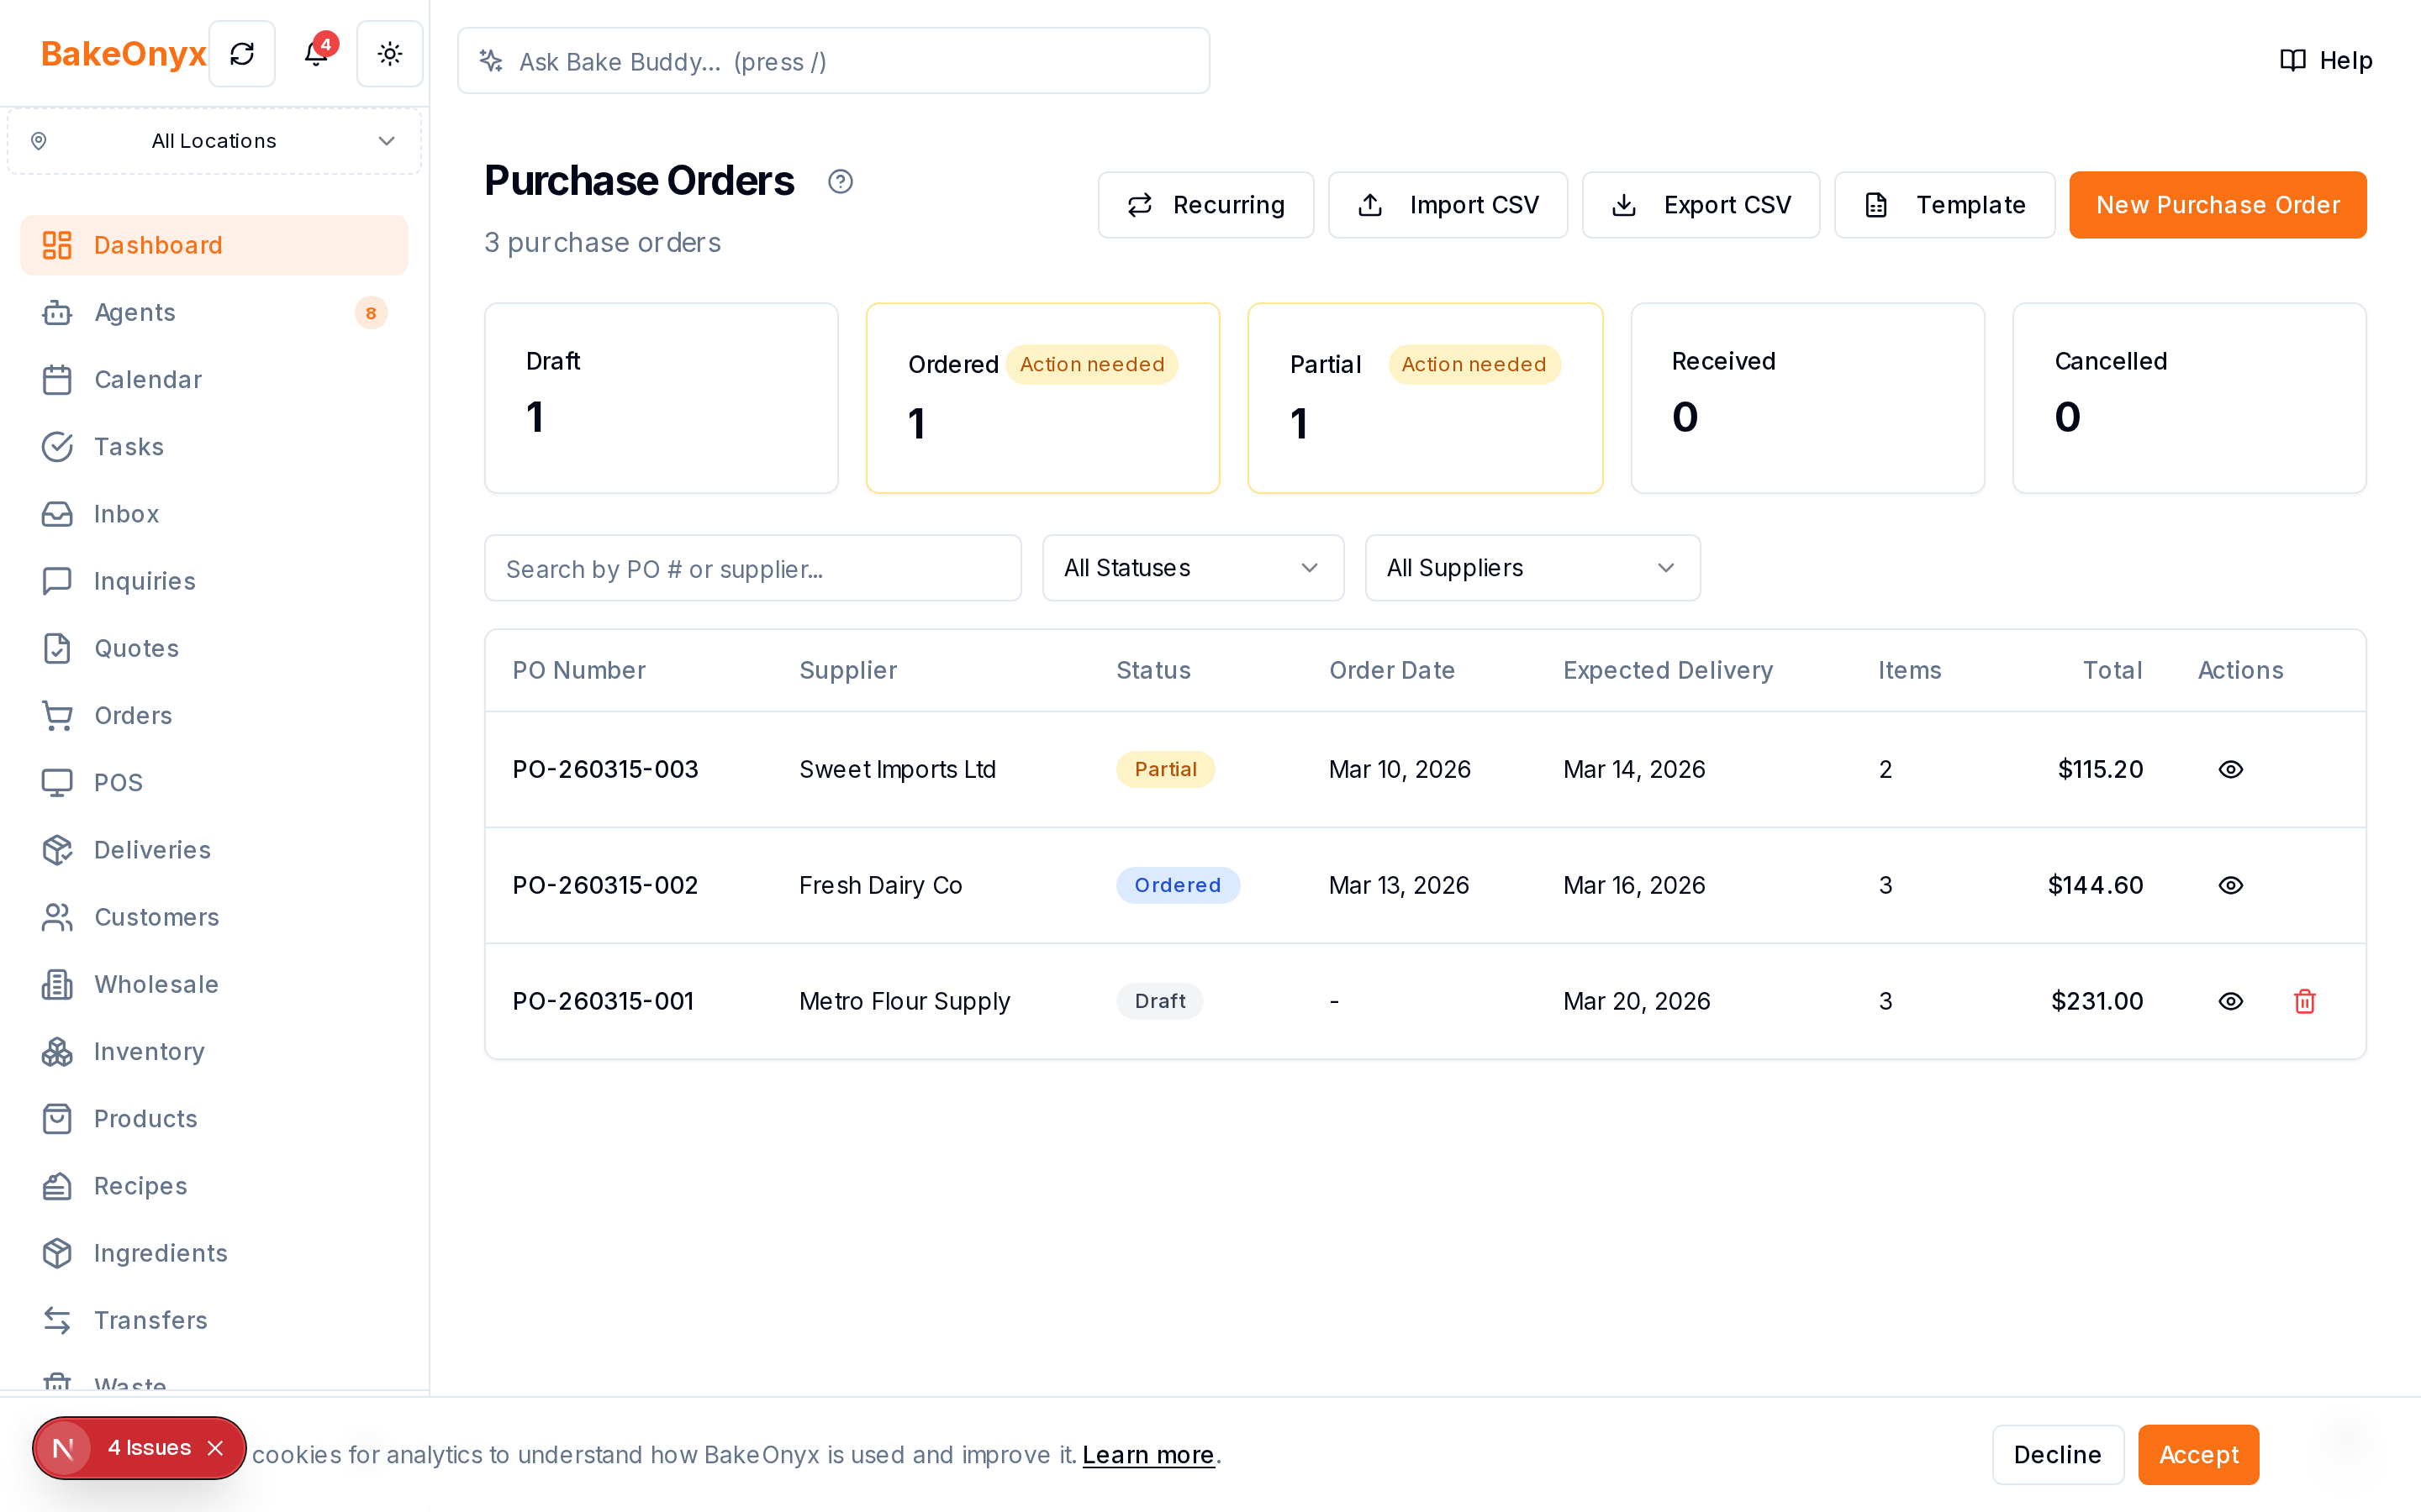Open Wholesale in sidebar

214,984
